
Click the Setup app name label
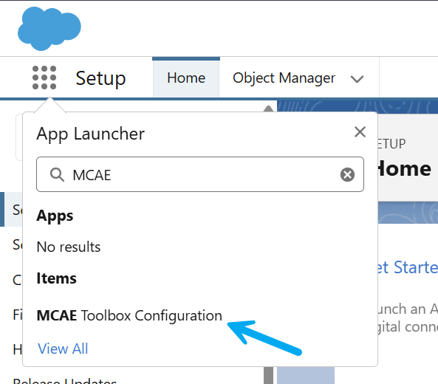(100, 78)
